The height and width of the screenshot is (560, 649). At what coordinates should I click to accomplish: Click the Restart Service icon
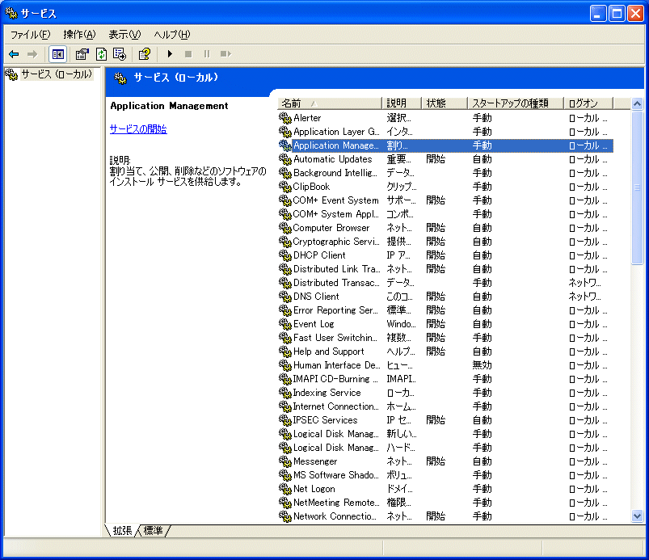pos(225,54)
